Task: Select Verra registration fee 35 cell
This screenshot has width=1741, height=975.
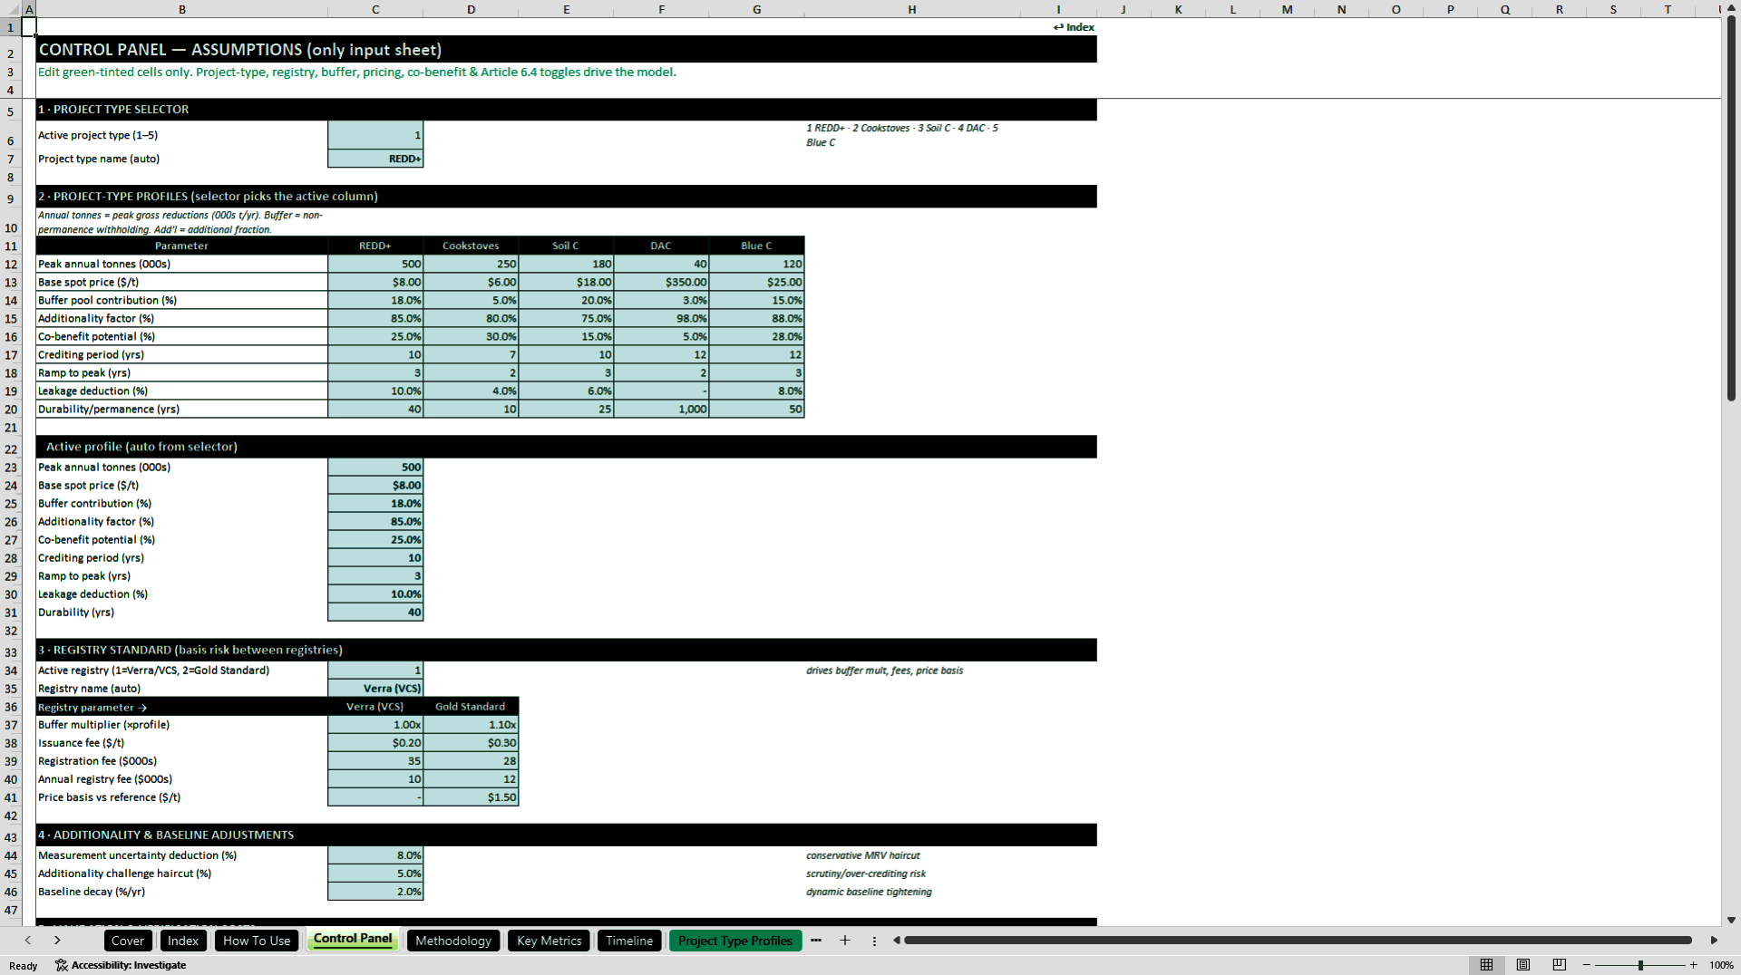Action: coord(375,761)
